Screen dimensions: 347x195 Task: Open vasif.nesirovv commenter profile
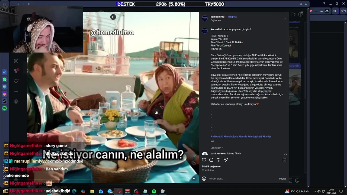coord(218,154)
